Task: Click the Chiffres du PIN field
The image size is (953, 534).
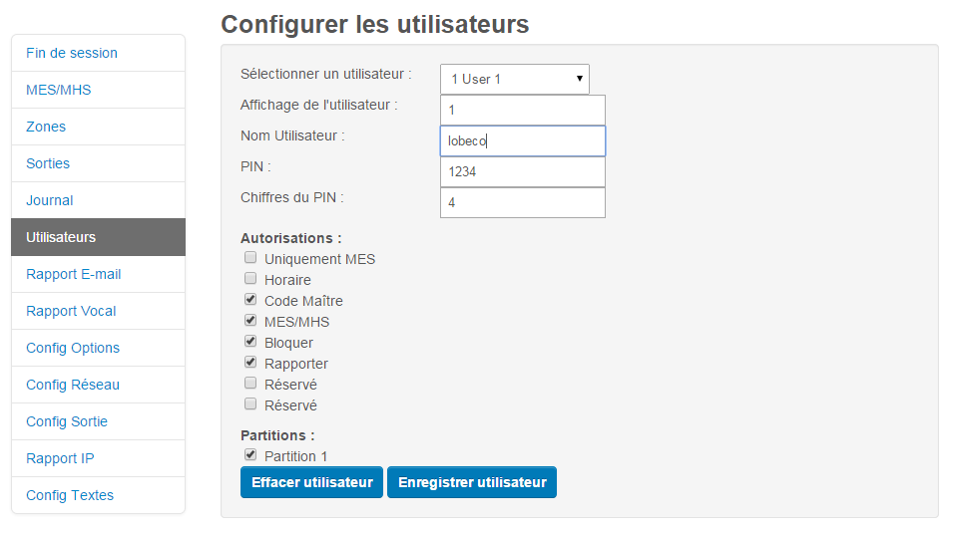Action: (523, 202)
